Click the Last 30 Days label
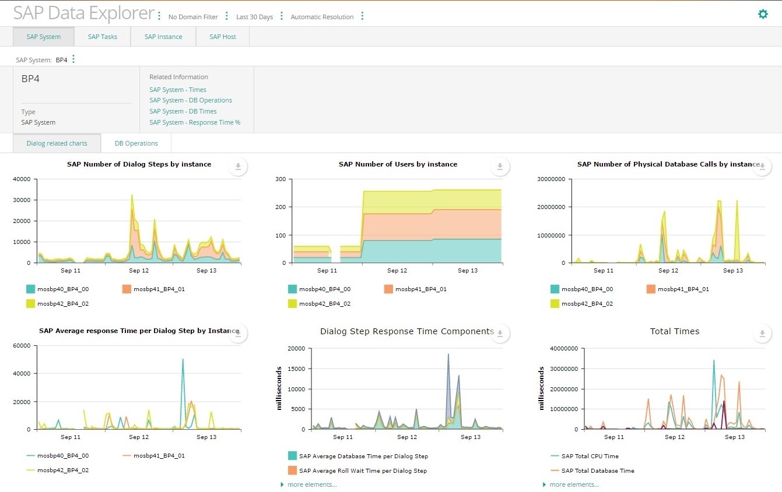Viewport: 782px width, 492px height. (x=254, y=17)
